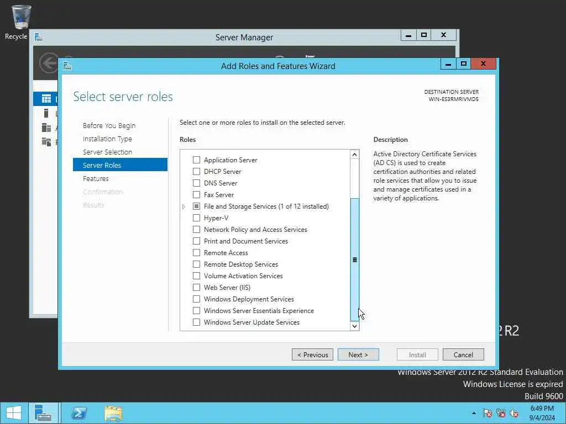
Task: Check the DNS Server role
Action: click(196, 183)
